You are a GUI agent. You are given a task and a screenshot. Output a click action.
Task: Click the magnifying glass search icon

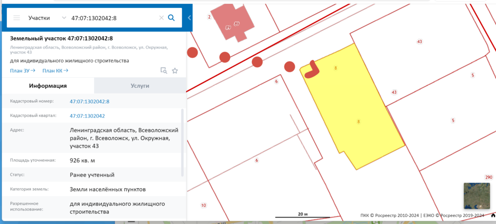(172, 18)
